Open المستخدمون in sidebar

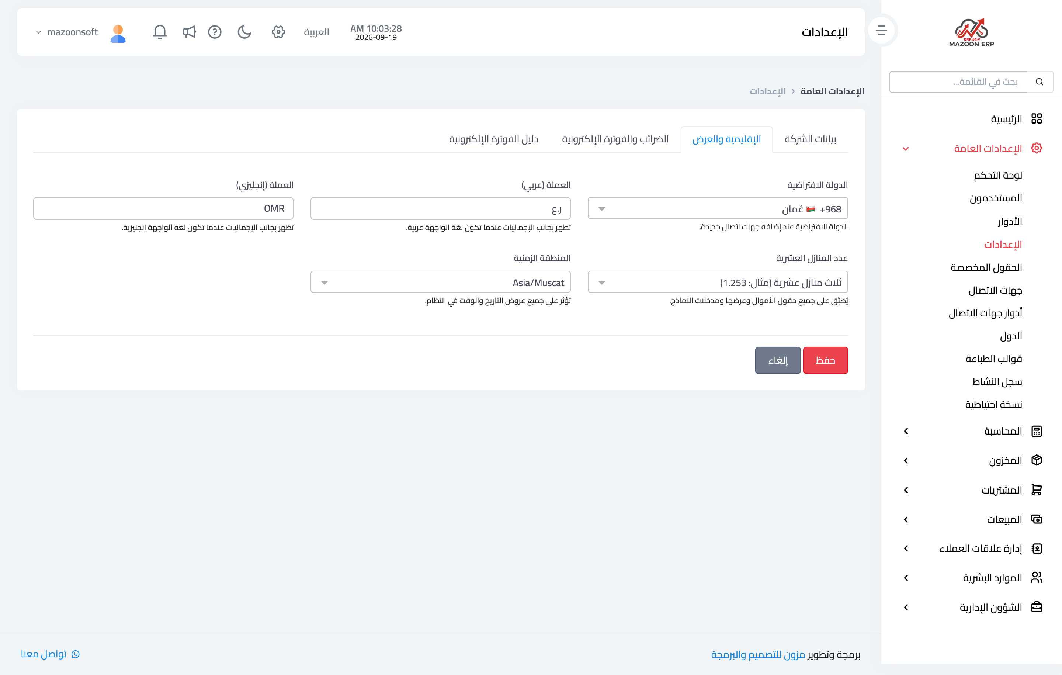tap(995, 198)
